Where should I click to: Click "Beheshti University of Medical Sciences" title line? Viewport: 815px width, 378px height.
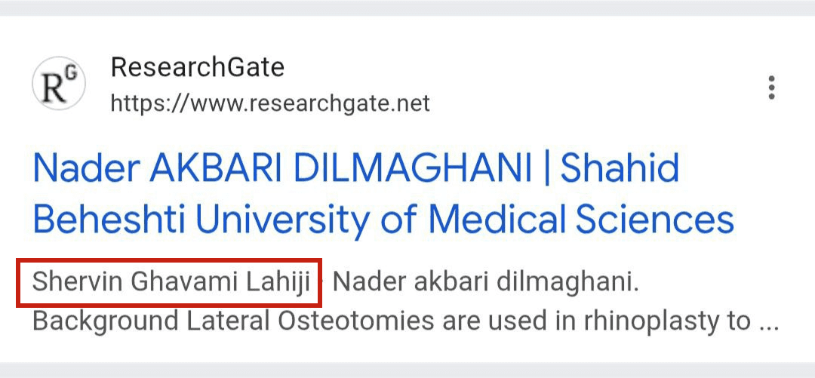click(383, 220)
